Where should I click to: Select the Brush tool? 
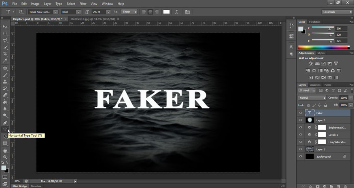coord(5,75)
